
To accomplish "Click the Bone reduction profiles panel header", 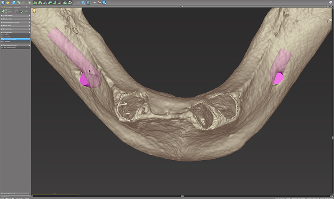I will (15, 45).
